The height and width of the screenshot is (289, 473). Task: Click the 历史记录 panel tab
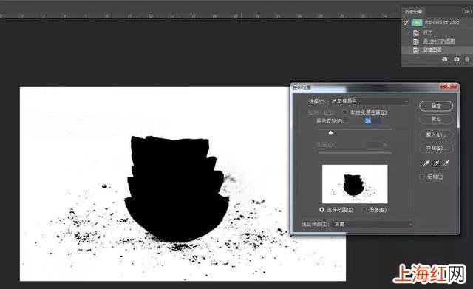[x=413, y=12]
